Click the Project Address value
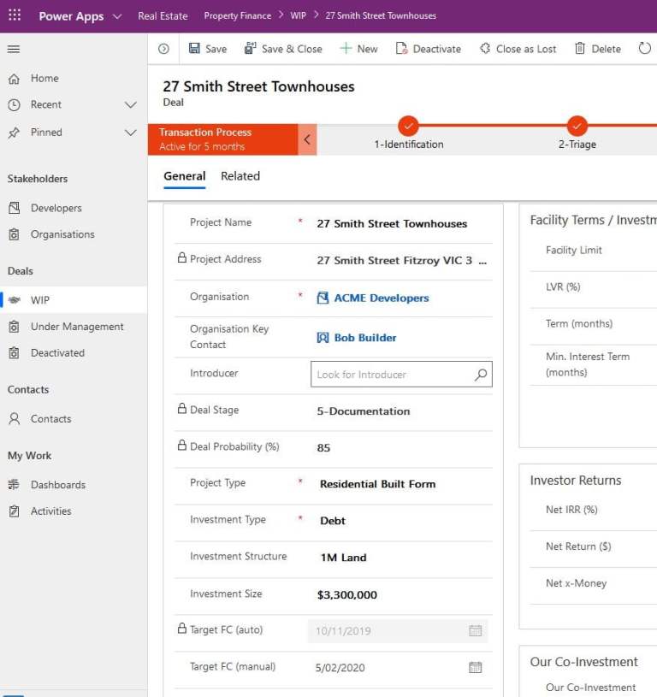The width and height of the screenshot is (657, 697). 401,261
